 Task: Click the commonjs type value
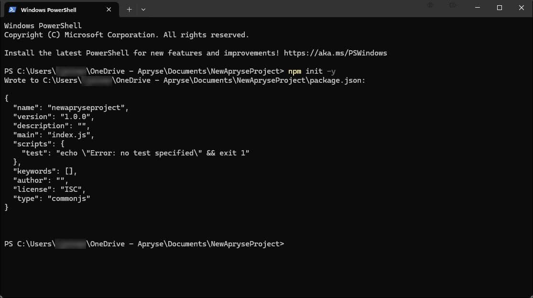click(x=68, y=198)
